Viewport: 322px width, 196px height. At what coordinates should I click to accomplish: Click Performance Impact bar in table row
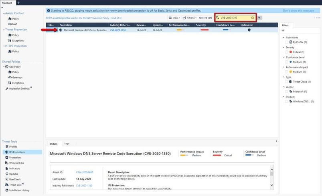[x=180, y=30]
